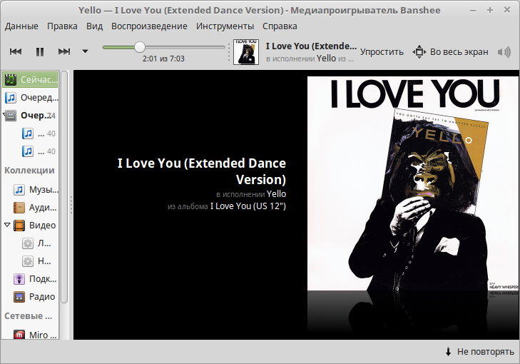This screenshot has height=364, width=520.
Task: Click the small album cover in toolbar
Action: coord(246,52)
